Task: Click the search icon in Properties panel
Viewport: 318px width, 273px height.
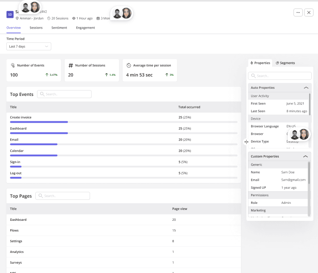Action: (x=253, y=76)
